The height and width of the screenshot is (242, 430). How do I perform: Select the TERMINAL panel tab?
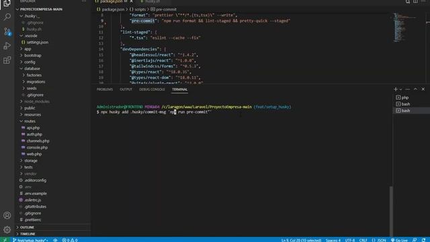pos(179,89)
